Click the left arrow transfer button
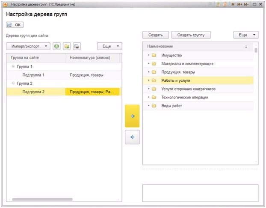The height and width of the screenshot is (208, 266). [132, 116]
